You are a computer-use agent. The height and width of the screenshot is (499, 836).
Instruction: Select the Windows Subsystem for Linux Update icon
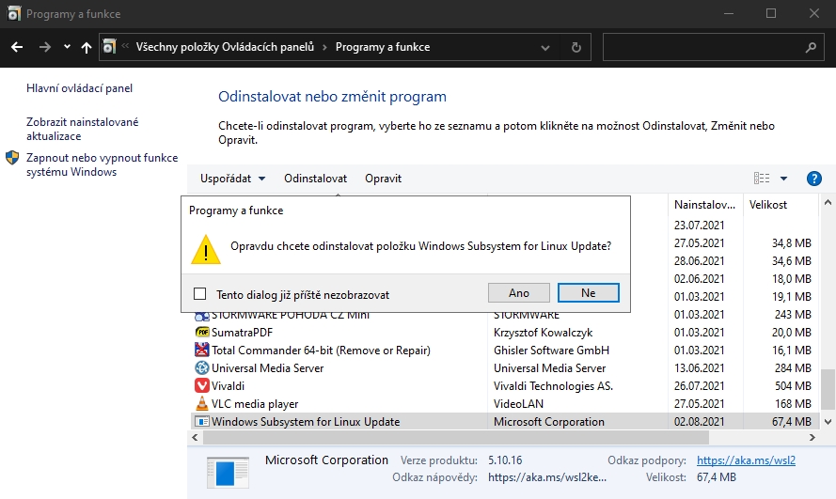(x=202, y=421)
